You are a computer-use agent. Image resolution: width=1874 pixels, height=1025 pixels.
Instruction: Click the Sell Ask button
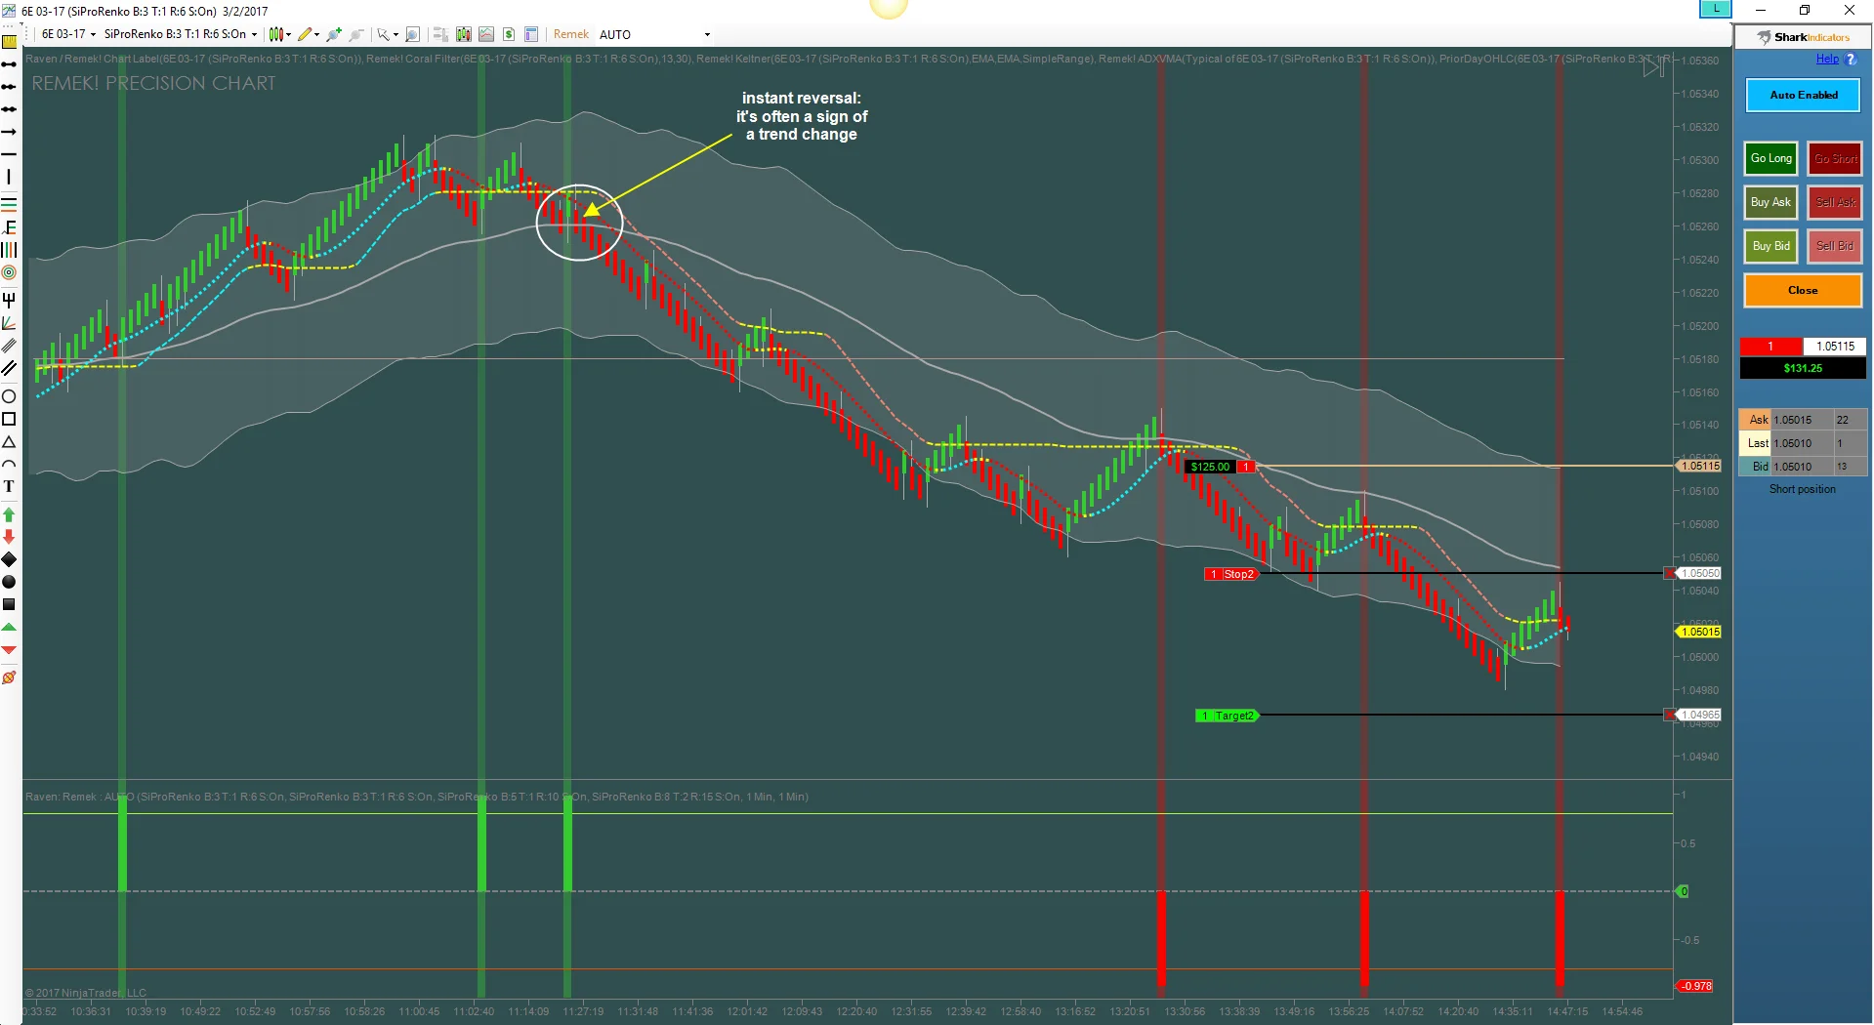(1835, 202)
